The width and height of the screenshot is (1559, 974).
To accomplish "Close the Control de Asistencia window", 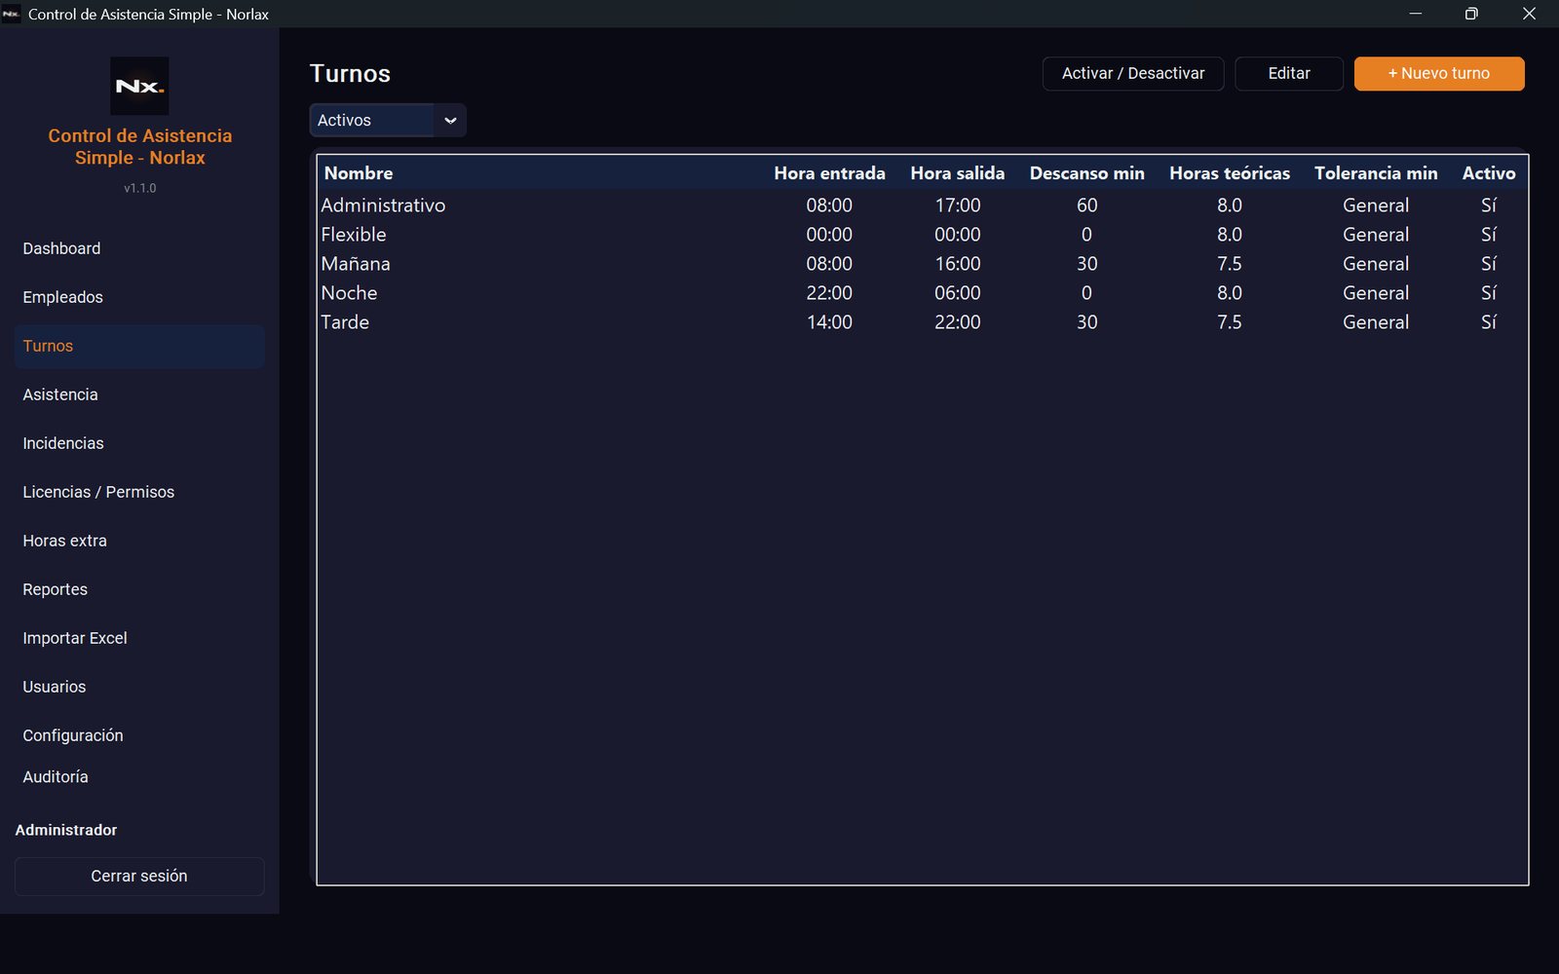I will [1529, 14].
